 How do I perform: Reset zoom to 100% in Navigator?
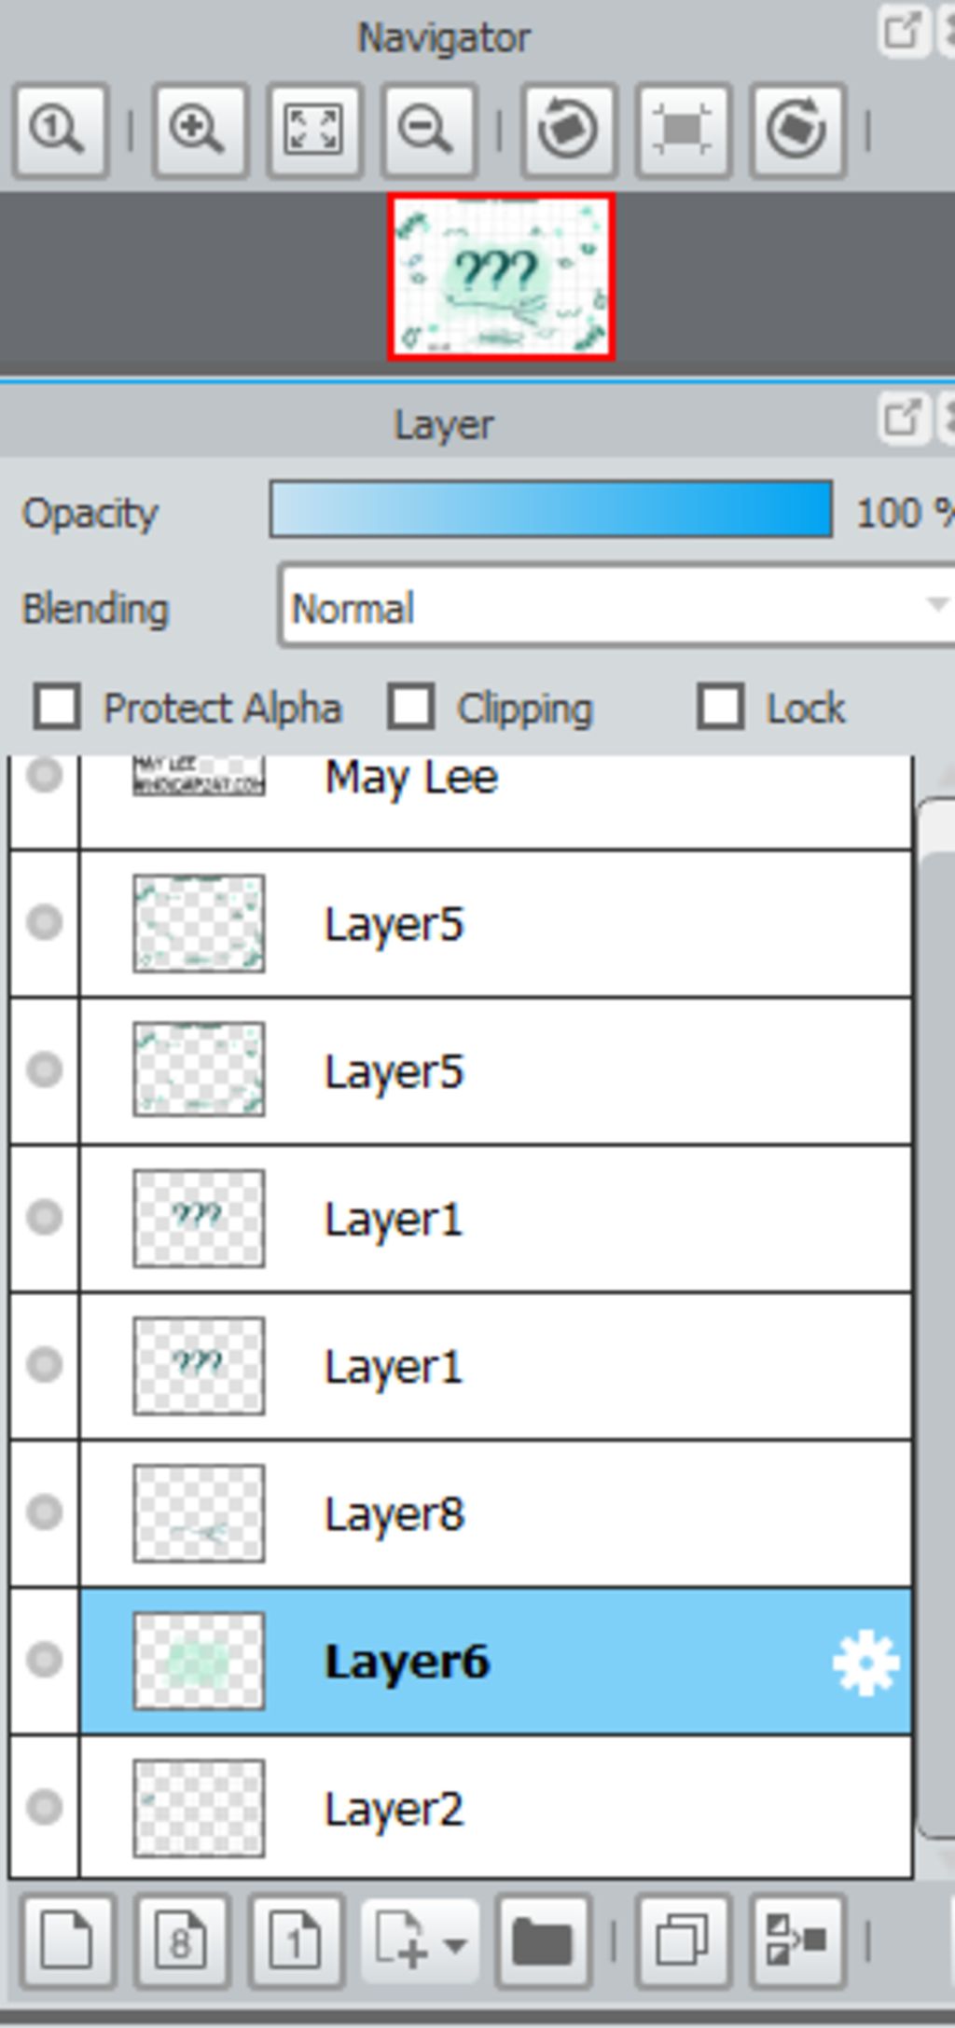tap(61, 131)
